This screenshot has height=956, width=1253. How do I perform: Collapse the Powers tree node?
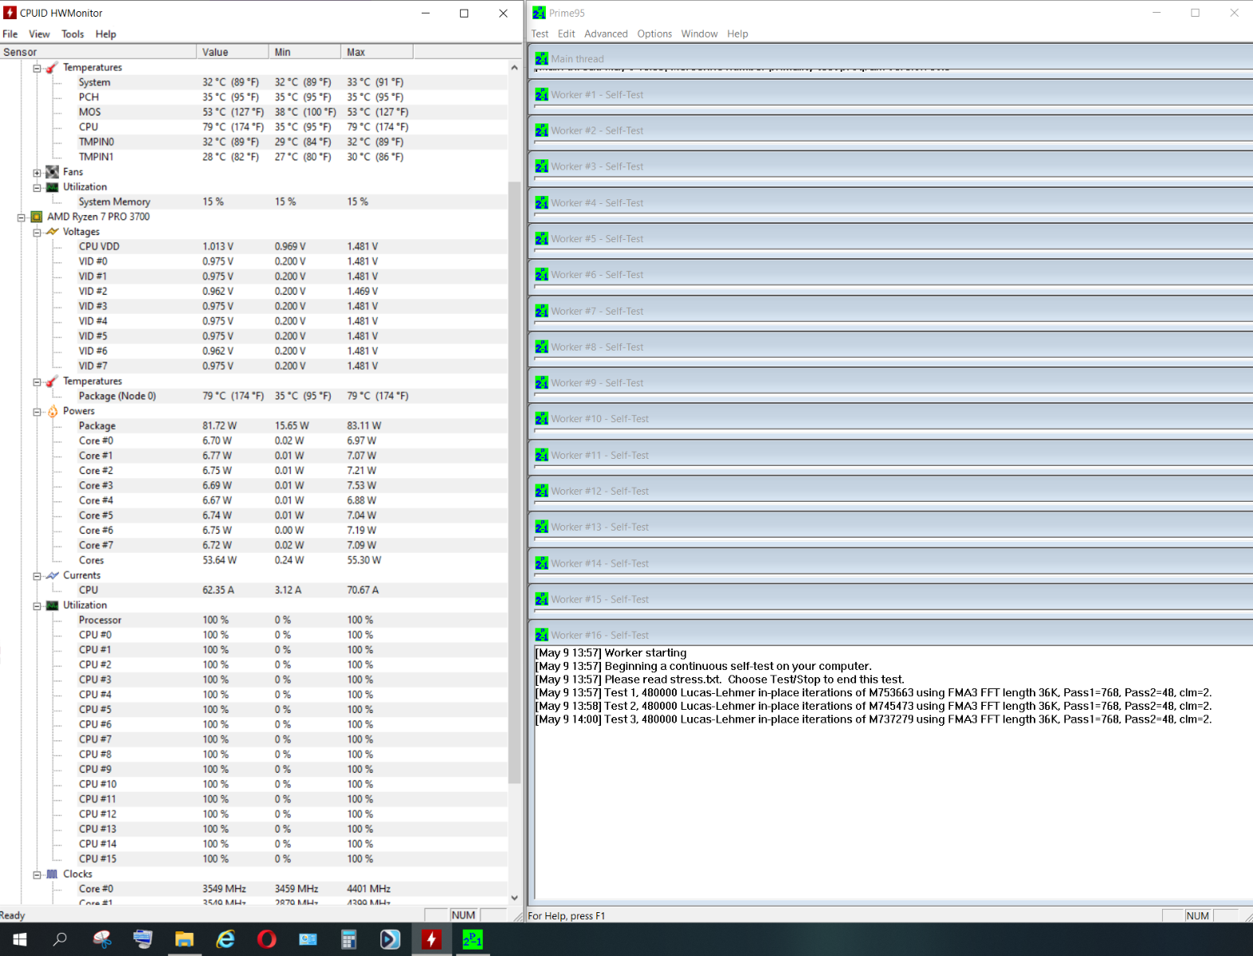(x=37, y=411)
